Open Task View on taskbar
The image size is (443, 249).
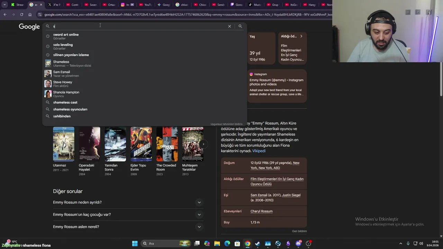197,243
